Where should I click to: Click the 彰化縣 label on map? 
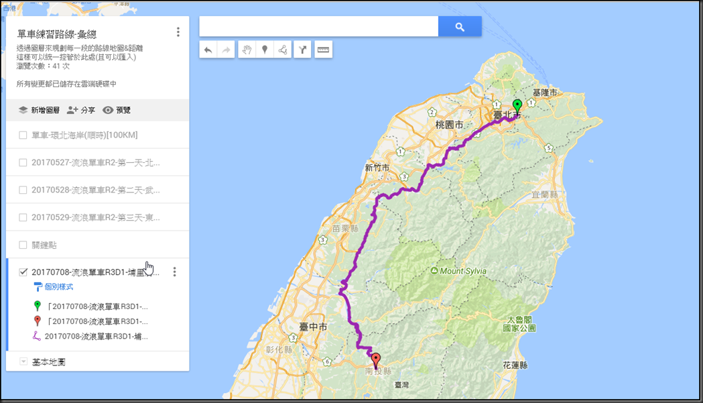point(279,349)
